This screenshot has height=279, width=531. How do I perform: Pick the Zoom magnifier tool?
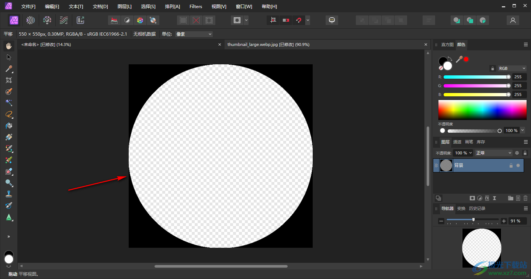[9, 183]
